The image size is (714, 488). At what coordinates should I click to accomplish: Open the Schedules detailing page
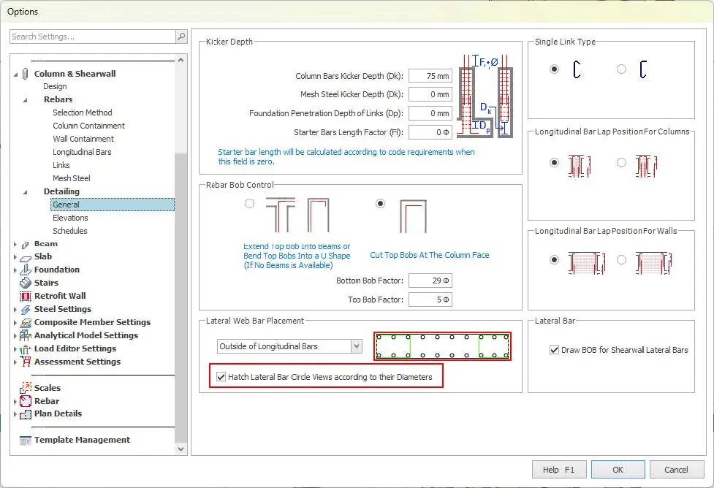coord(70,232)
